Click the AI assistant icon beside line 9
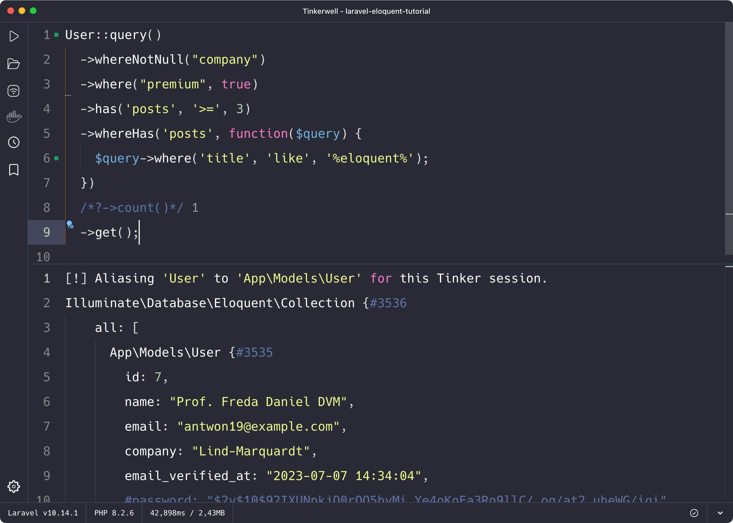Image resolution: width=733 pixels, height=523 pixels. 70,225
